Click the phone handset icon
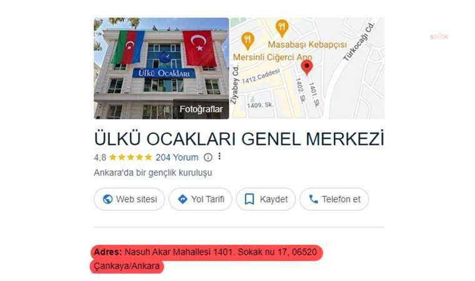This screenshot has width=475, height=281. point(313,199)
